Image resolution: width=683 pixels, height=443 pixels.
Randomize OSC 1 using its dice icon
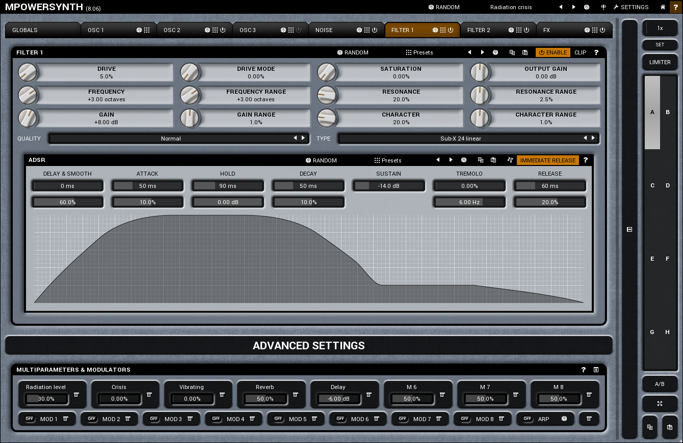point(139,30)
